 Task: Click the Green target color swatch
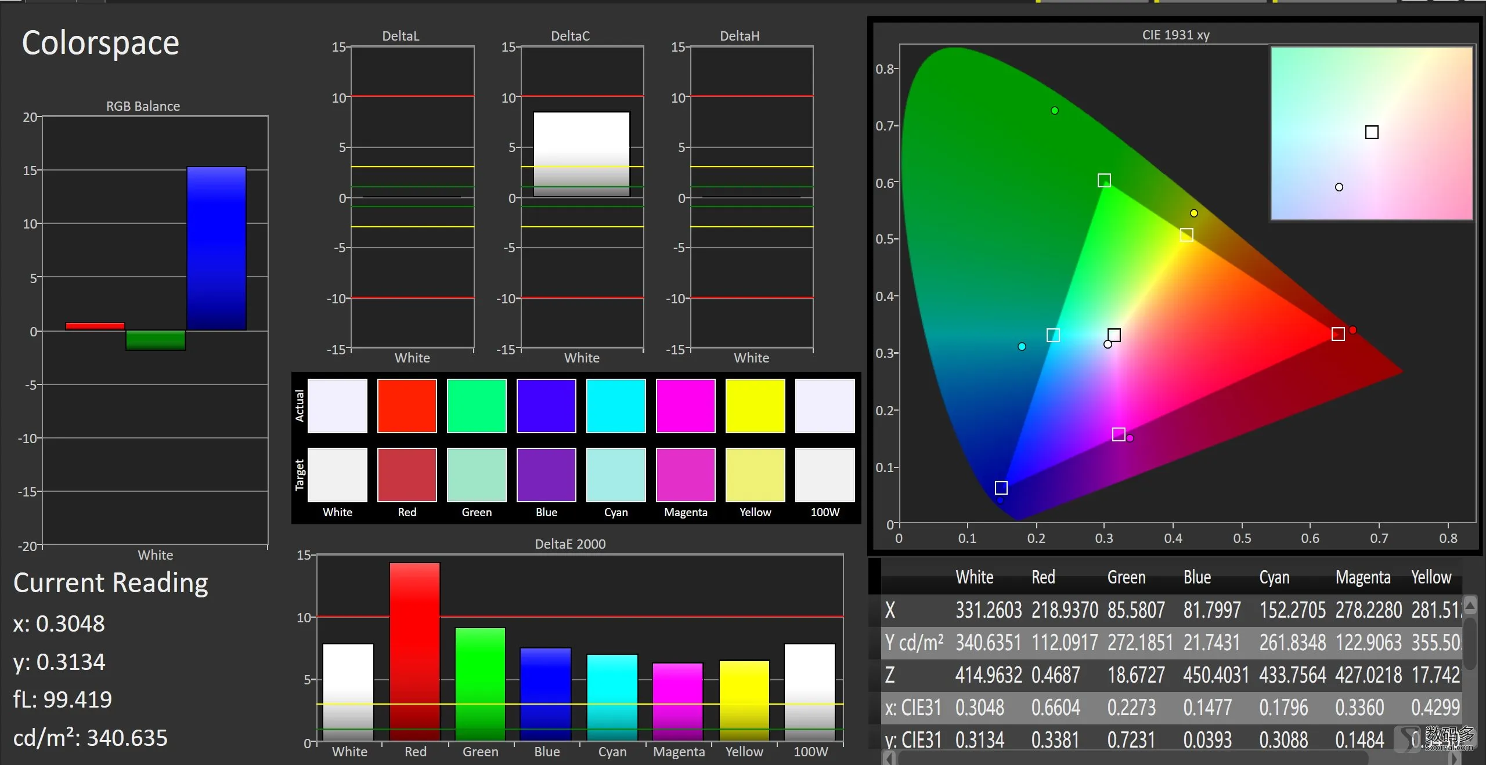(477, 475)
